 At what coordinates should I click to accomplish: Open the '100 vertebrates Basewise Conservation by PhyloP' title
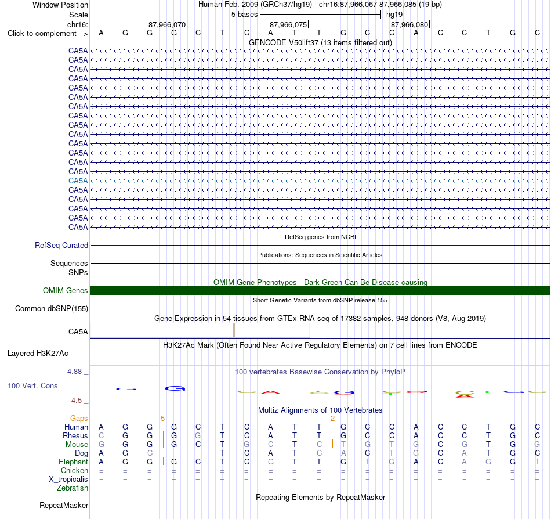click(x=320, y=372)
